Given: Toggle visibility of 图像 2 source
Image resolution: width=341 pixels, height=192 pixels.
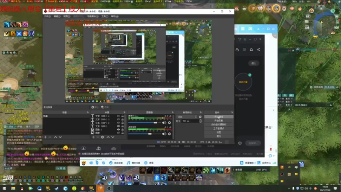Looking at the screenshot, I should click(x=118, y=130).
